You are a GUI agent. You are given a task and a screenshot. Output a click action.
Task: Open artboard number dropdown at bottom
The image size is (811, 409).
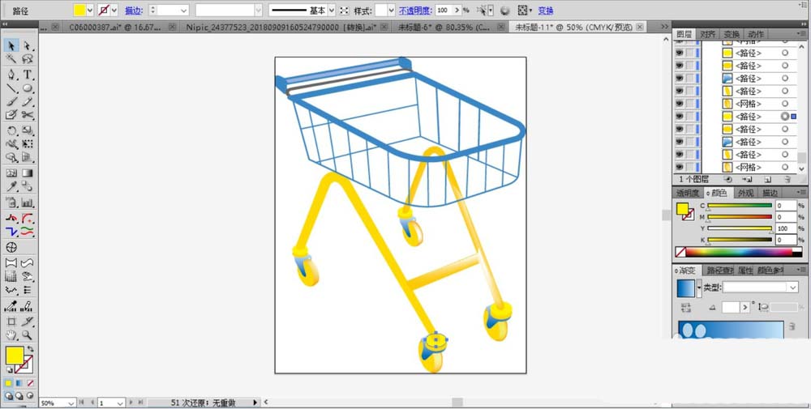pyautogui.click(x=120, y=403)
